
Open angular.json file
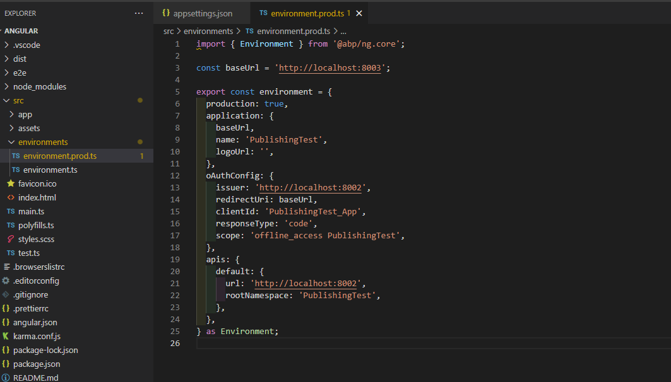click(x=35, y=323)
